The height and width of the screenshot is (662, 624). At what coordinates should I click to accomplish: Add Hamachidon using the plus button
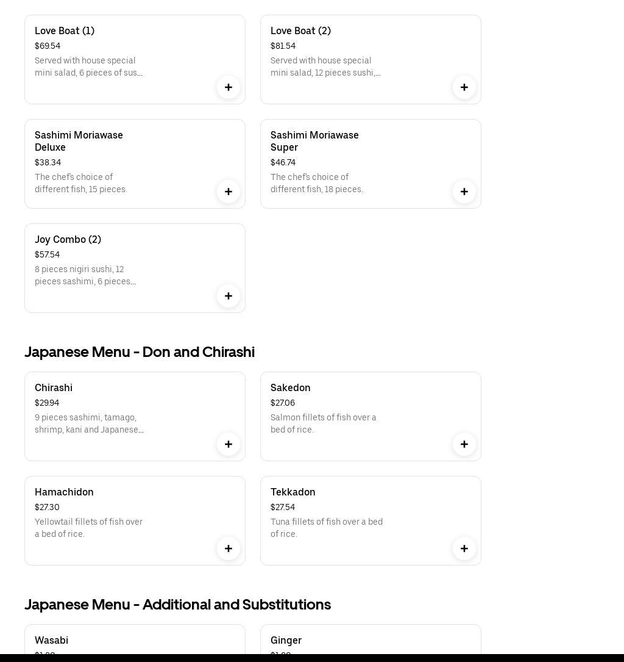tap(229, 549)
